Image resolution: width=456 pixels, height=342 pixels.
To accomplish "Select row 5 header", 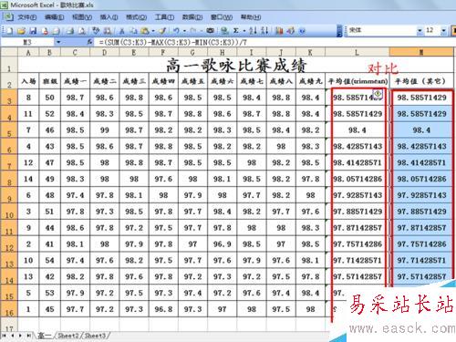I will (9, 130).
